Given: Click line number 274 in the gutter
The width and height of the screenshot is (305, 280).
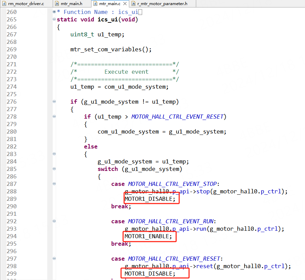Looking at the screenshot, I should tap(12, 87).
